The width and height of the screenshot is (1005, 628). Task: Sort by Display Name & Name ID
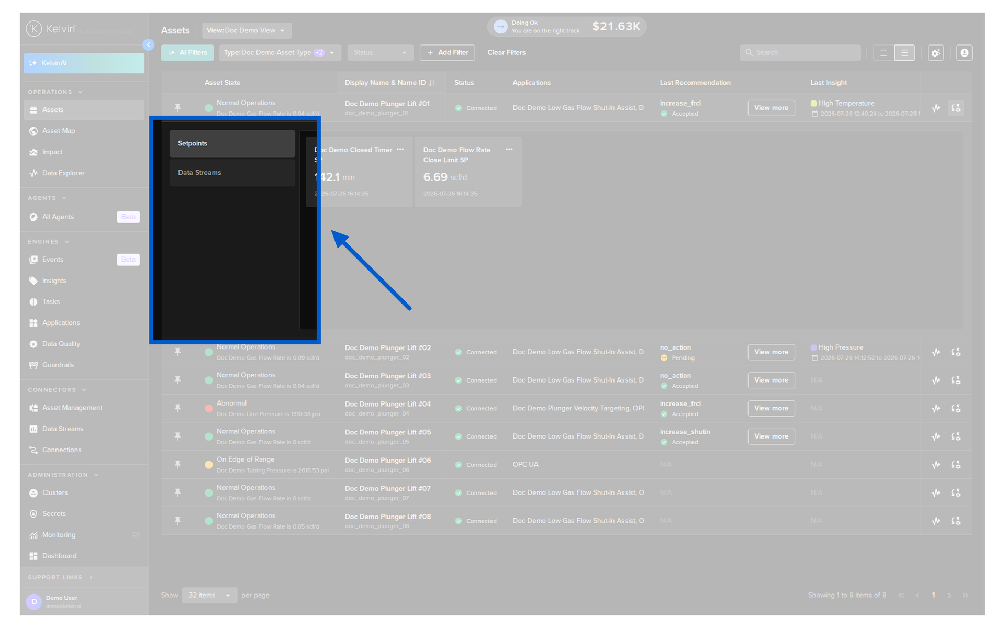pyautogui.click(x=389, y=83)
